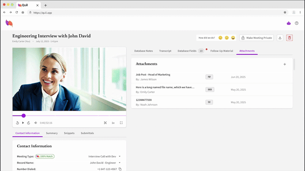Select the neutral face feedback emoji
Image resolution: width=305 pixels, height=171 pixels.
click(x=227, y=38)
